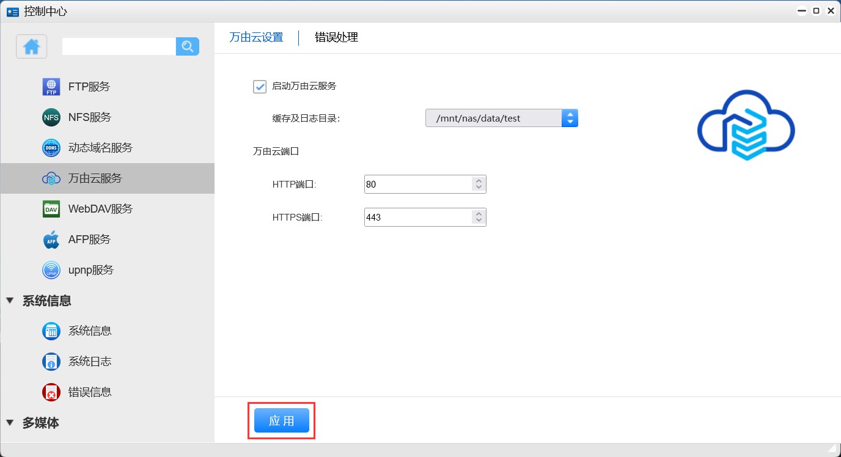Click the 应用 button
This screenshot has height=457, width=841.
click(x=282, y=421)
